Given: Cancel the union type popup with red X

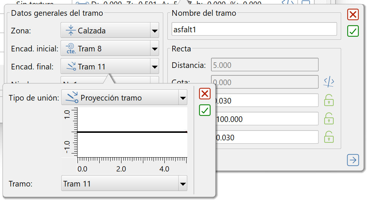Looking at the screenshot, I should (205, 94).
